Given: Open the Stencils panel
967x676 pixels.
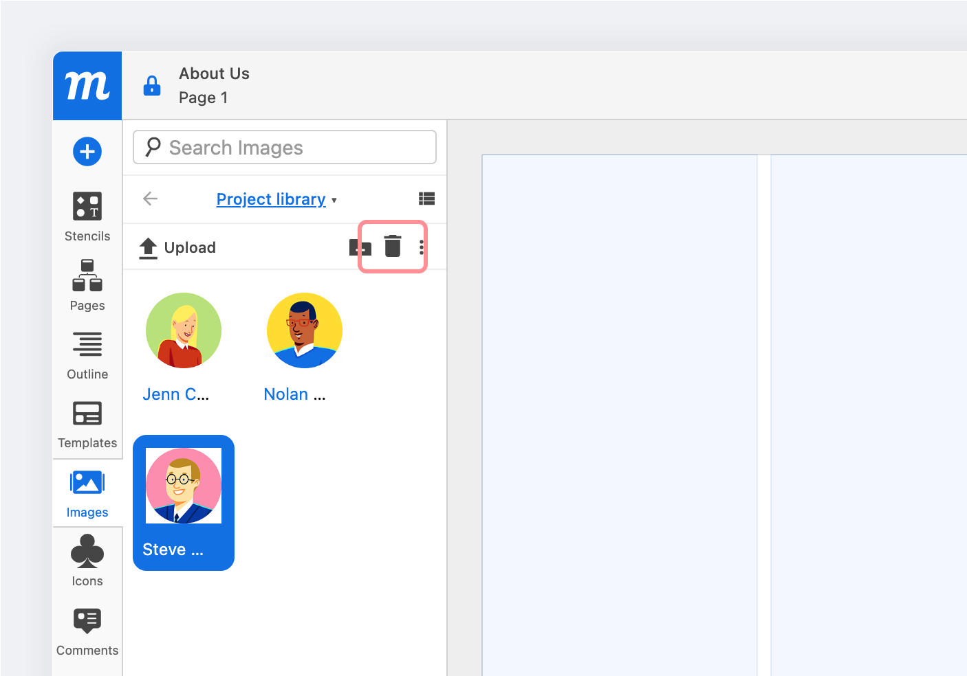Looking at the screenshot, I should coord(87,216).
